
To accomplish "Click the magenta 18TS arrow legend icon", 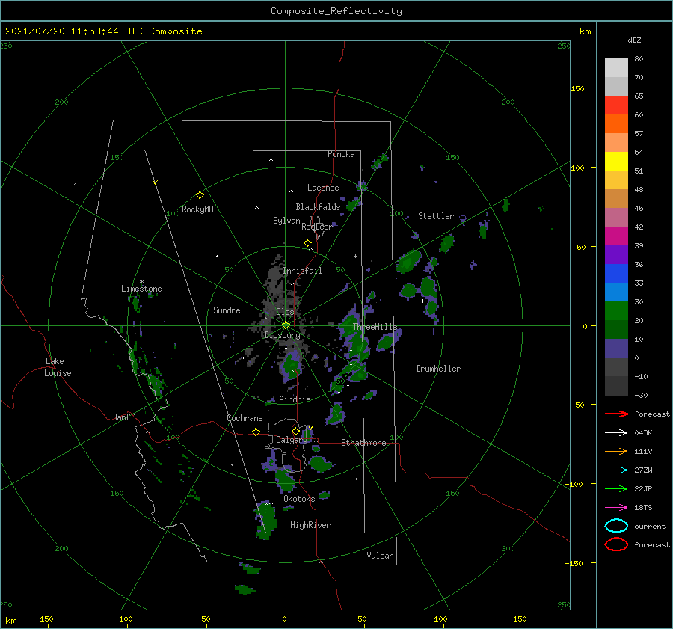I will (x=616, y=508).
